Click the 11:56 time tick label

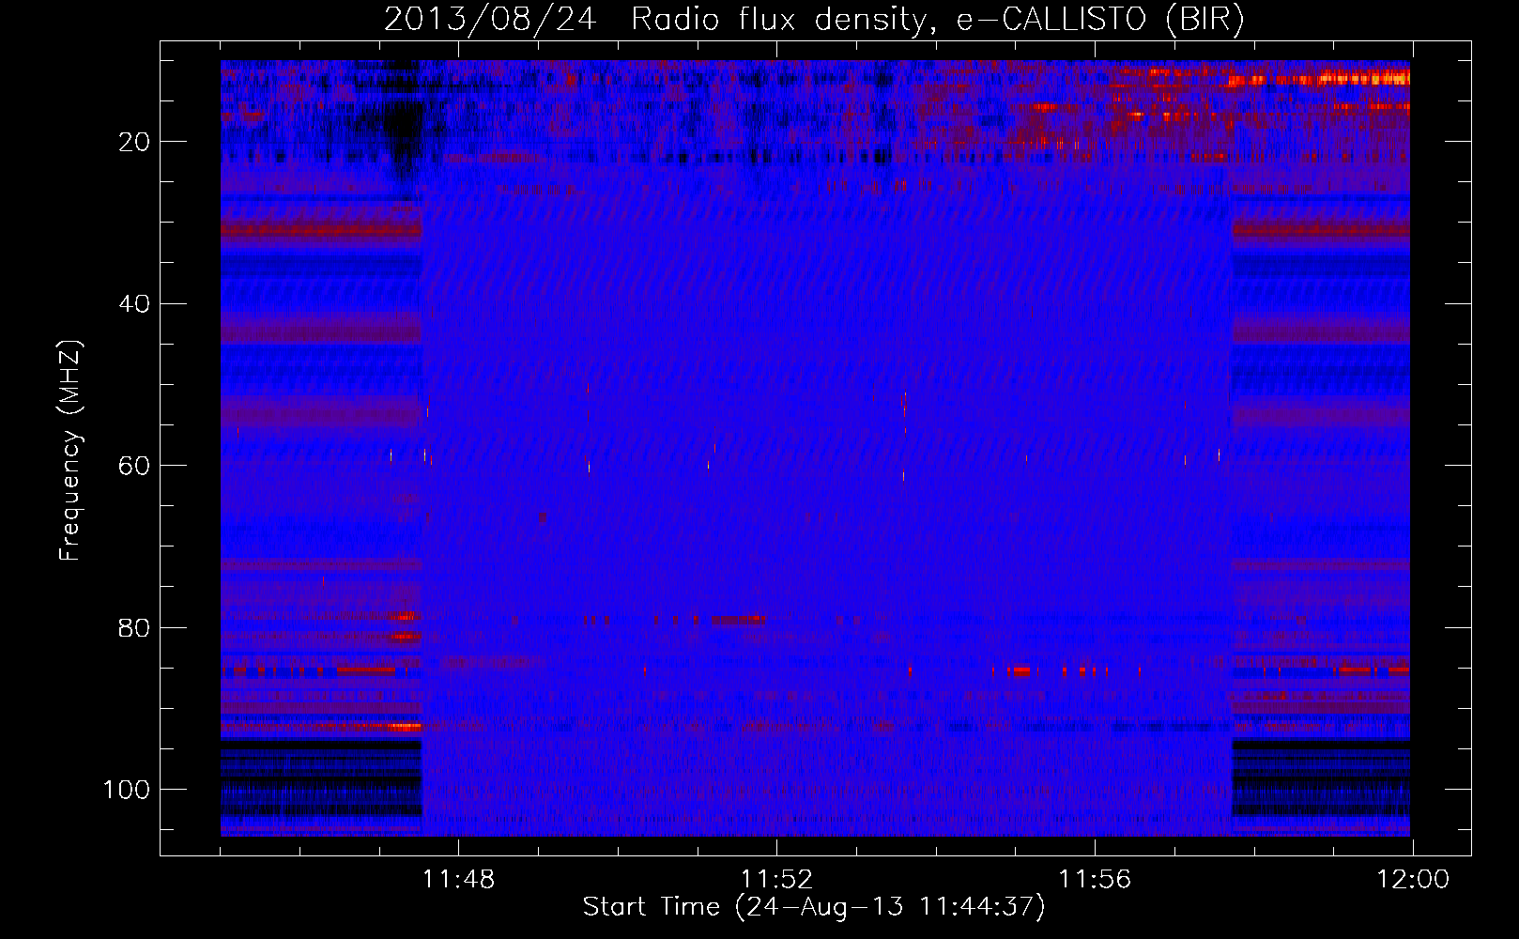pyautogui.click(x=1095, y=880)
